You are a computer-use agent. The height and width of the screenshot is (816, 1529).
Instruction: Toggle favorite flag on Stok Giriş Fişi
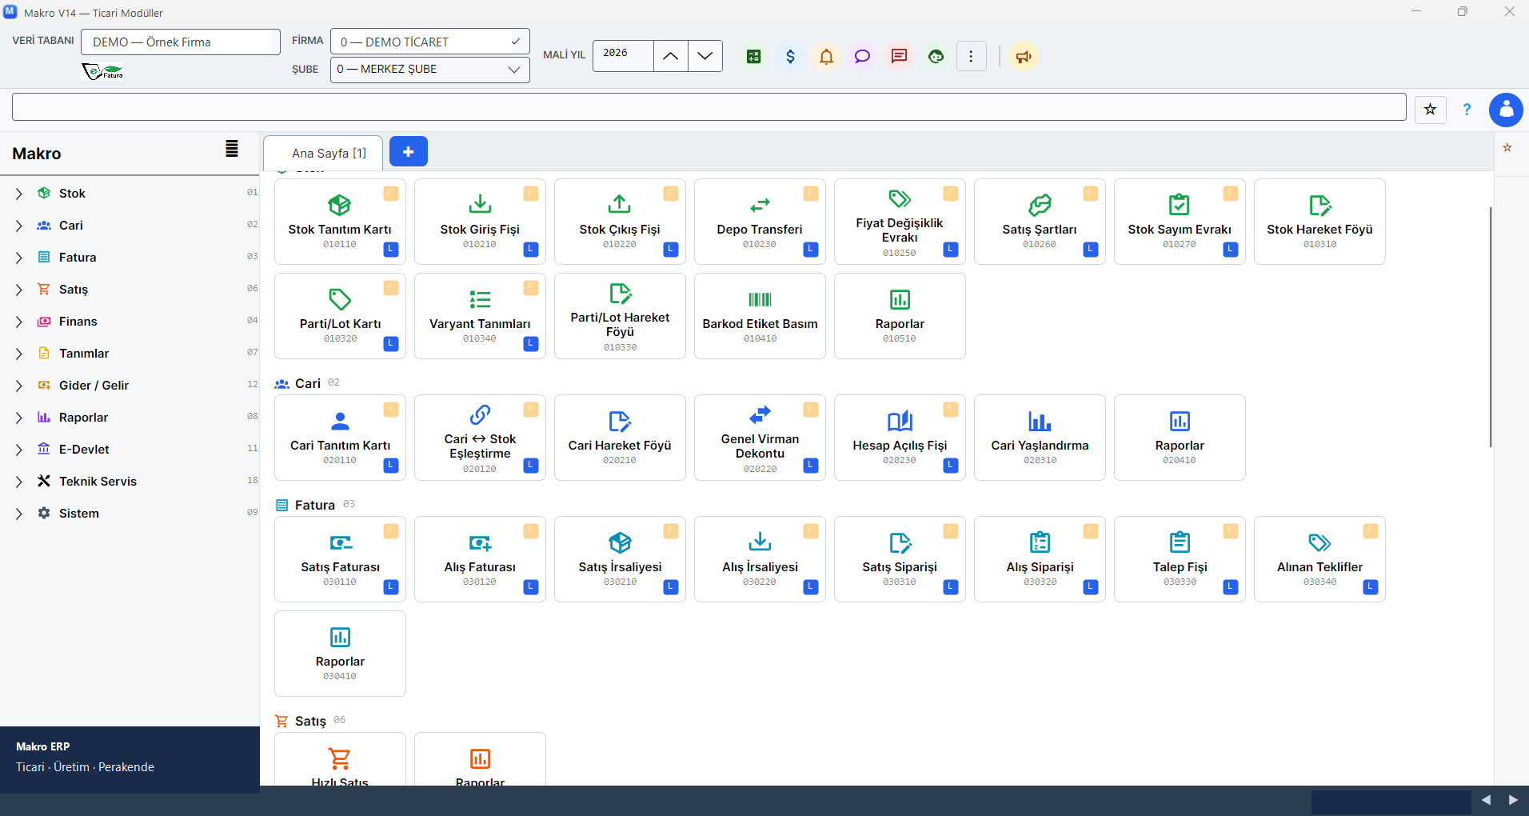tap(531, 194)
